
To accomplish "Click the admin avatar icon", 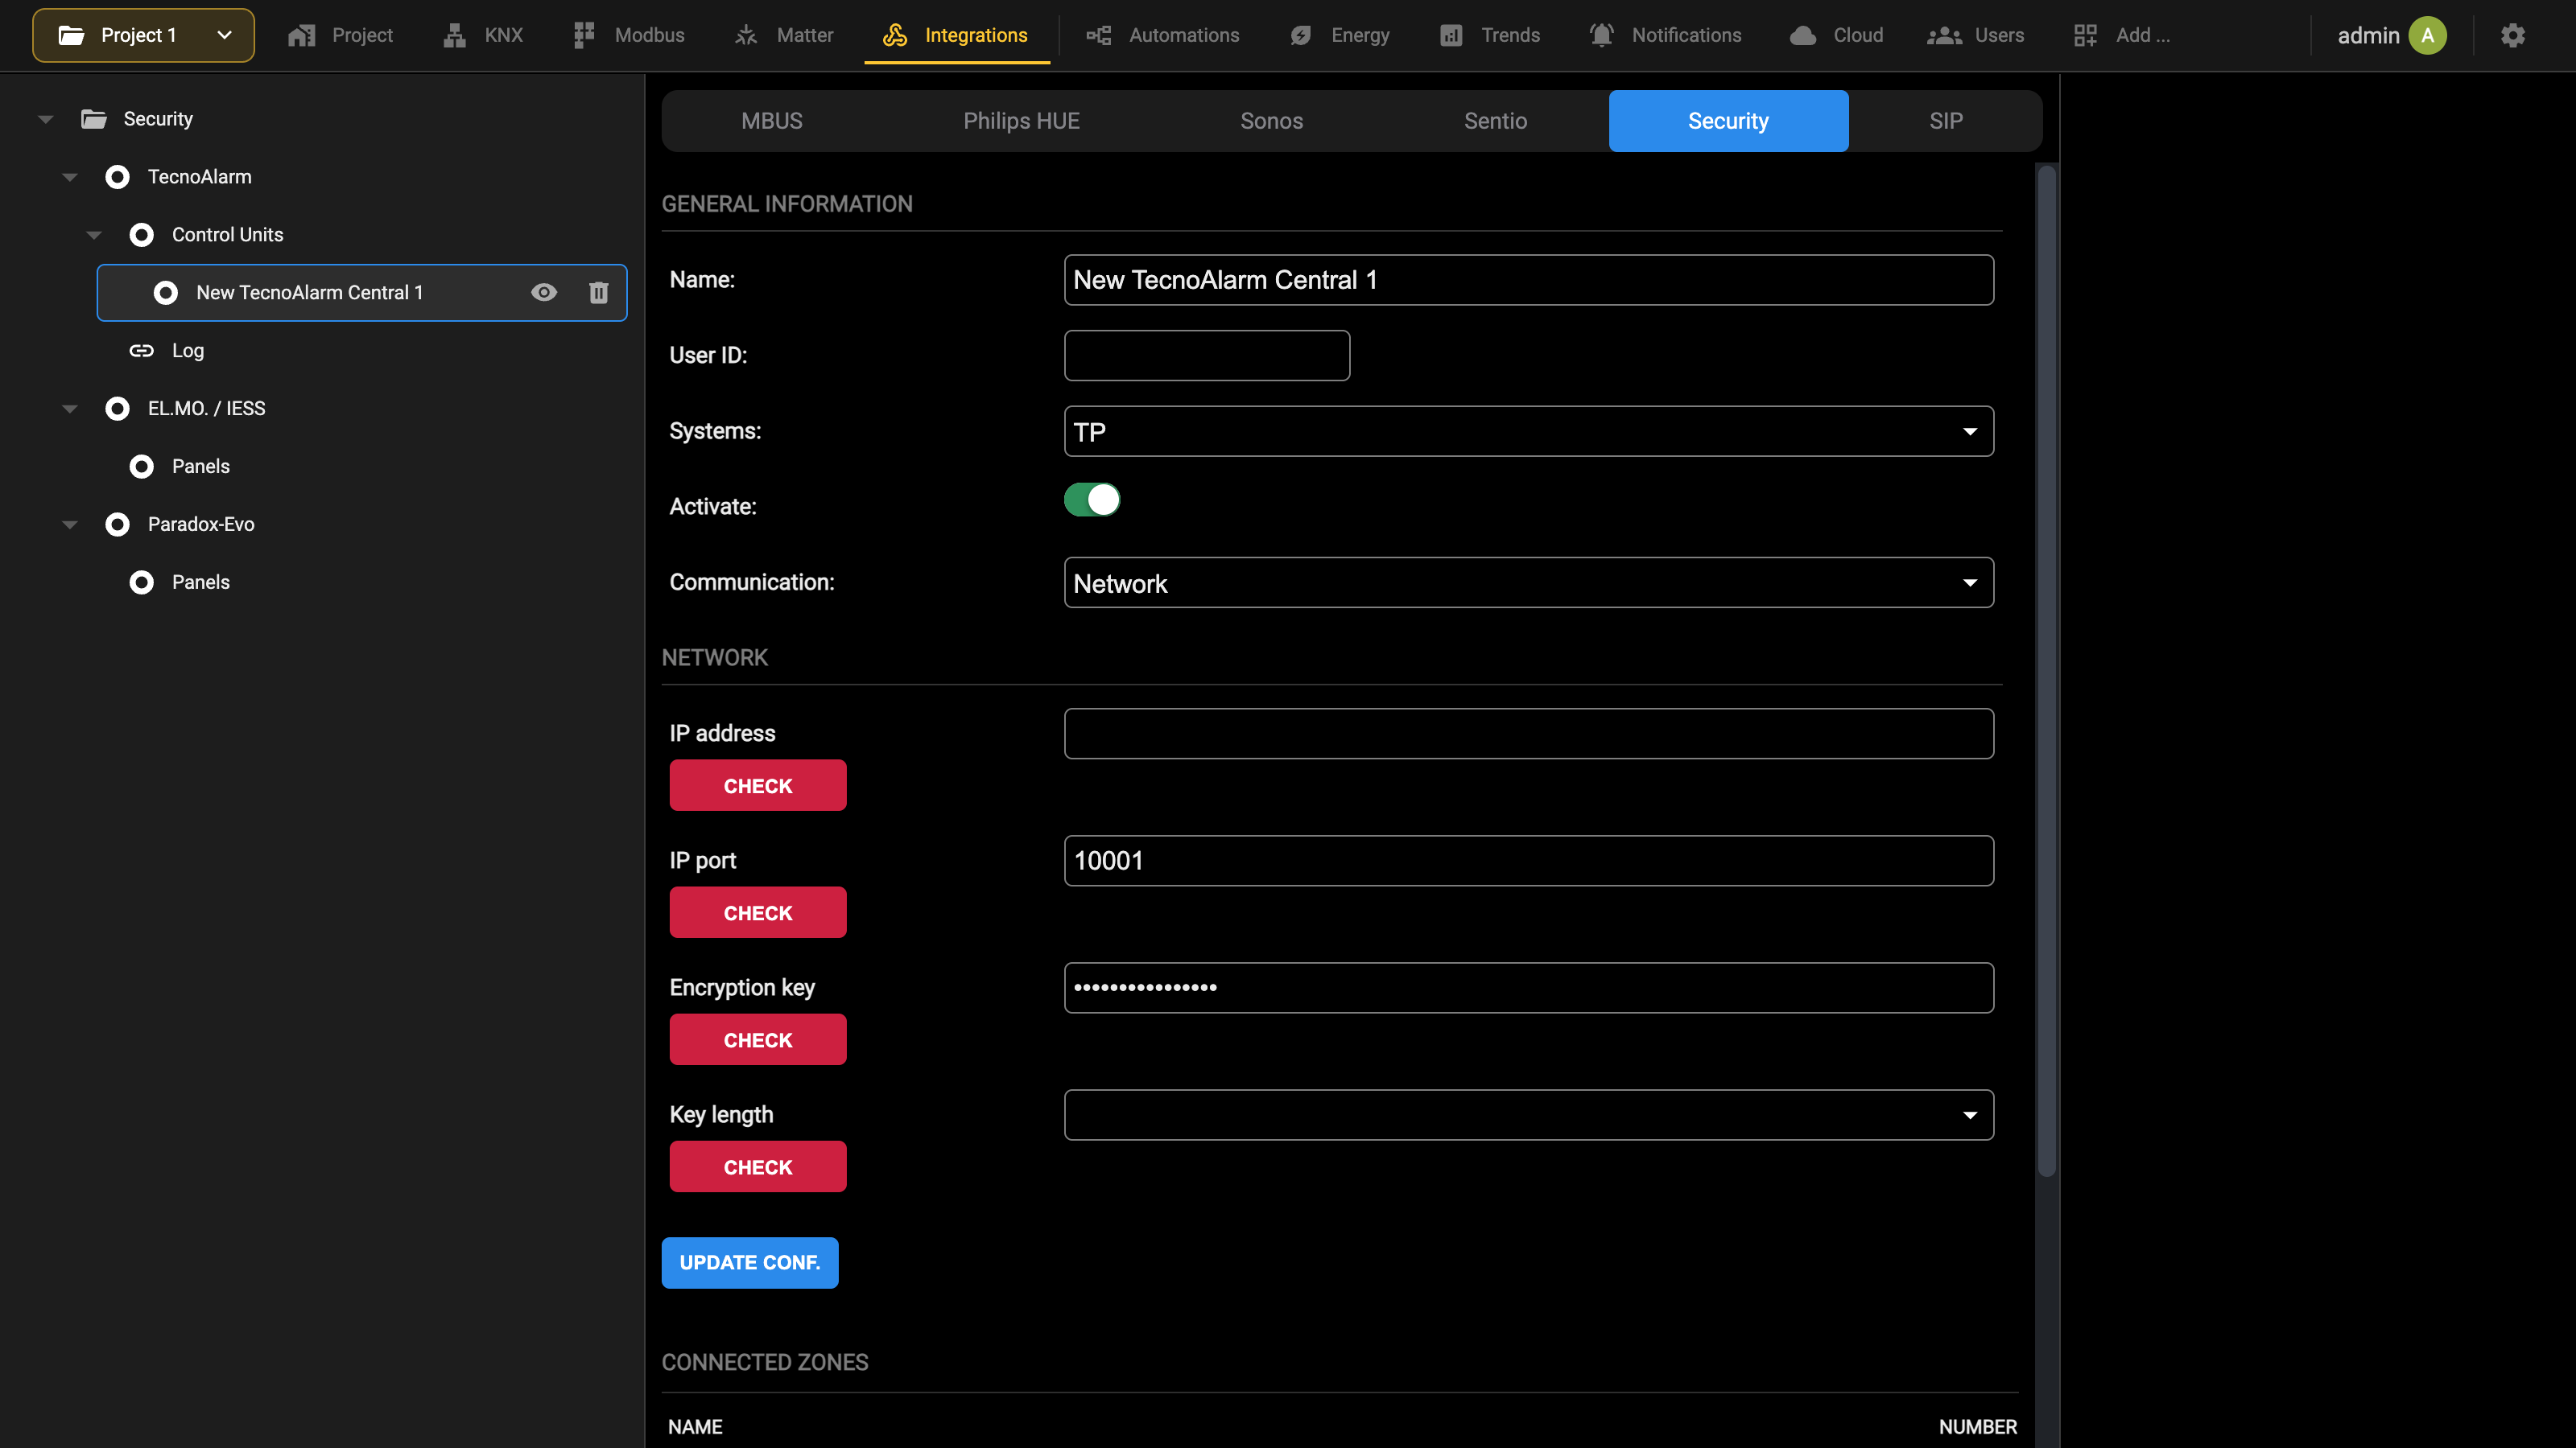I will coord(2428,35).
